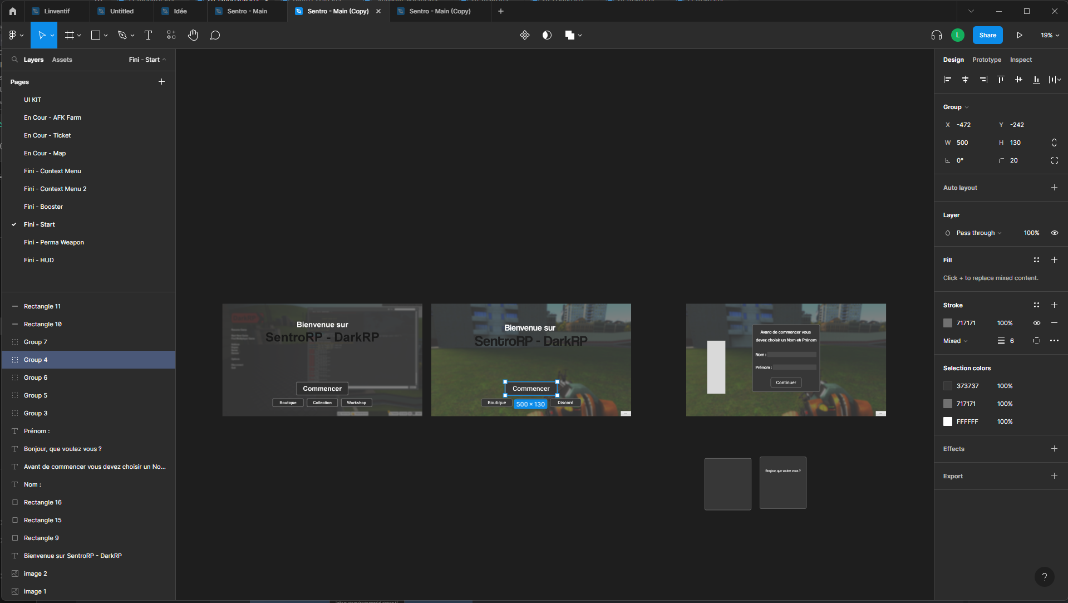
Task: Click the align left icon
Action: coord(947,80)
